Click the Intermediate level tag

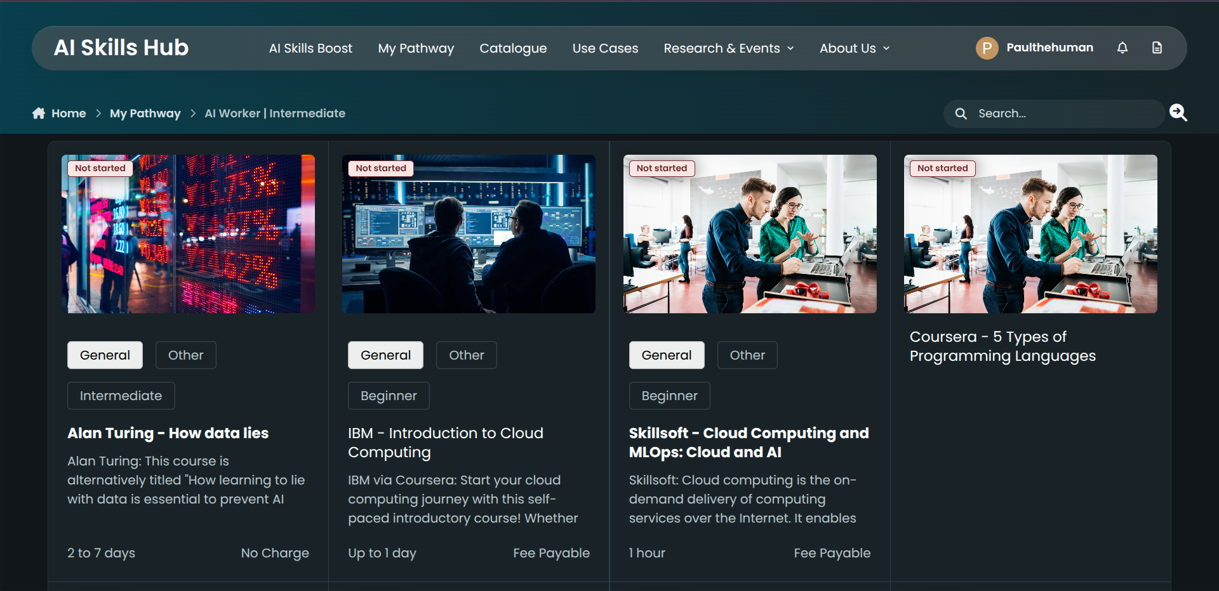click(x=121, y=396)
